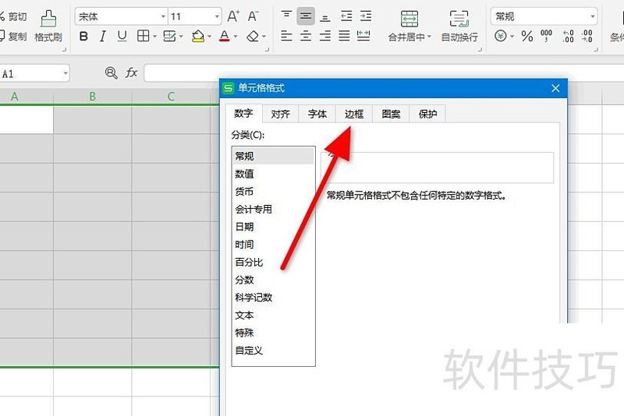Click the Cut (剪切) button
624x416 pixels.
[x=13, y=16]
